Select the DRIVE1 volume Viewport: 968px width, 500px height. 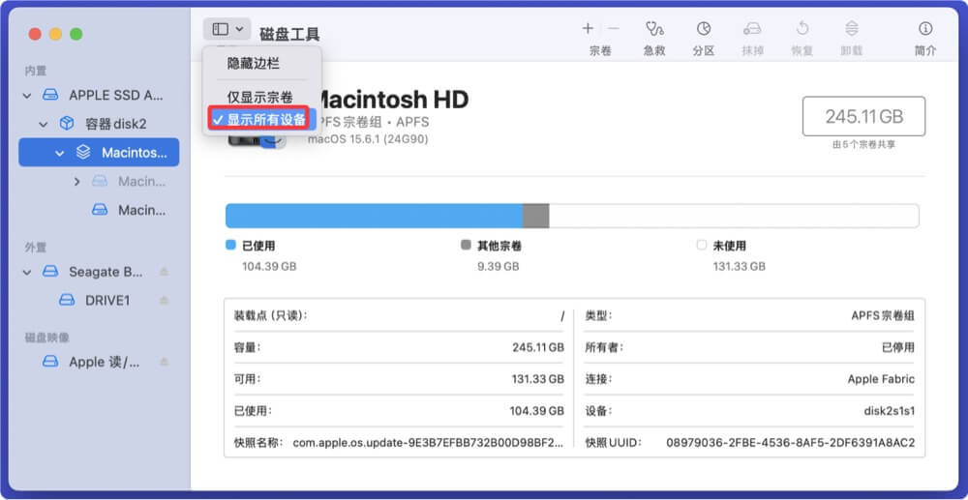click(99, 300)
